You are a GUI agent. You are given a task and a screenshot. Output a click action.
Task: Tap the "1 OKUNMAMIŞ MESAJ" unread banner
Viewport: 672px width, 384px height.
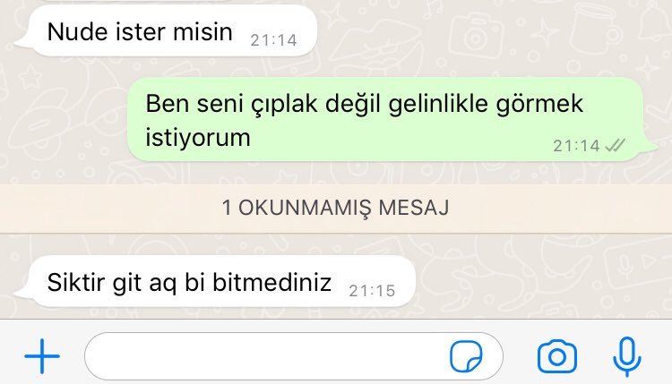(x=336, y=209)
